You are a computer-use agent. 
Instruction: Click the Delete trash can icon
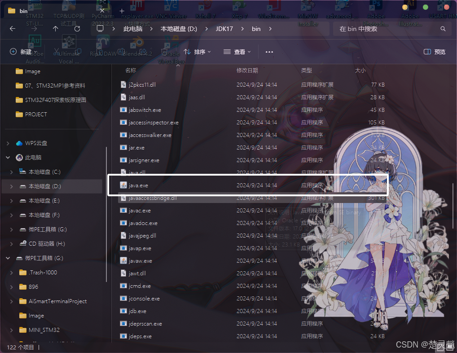[165, 52]
